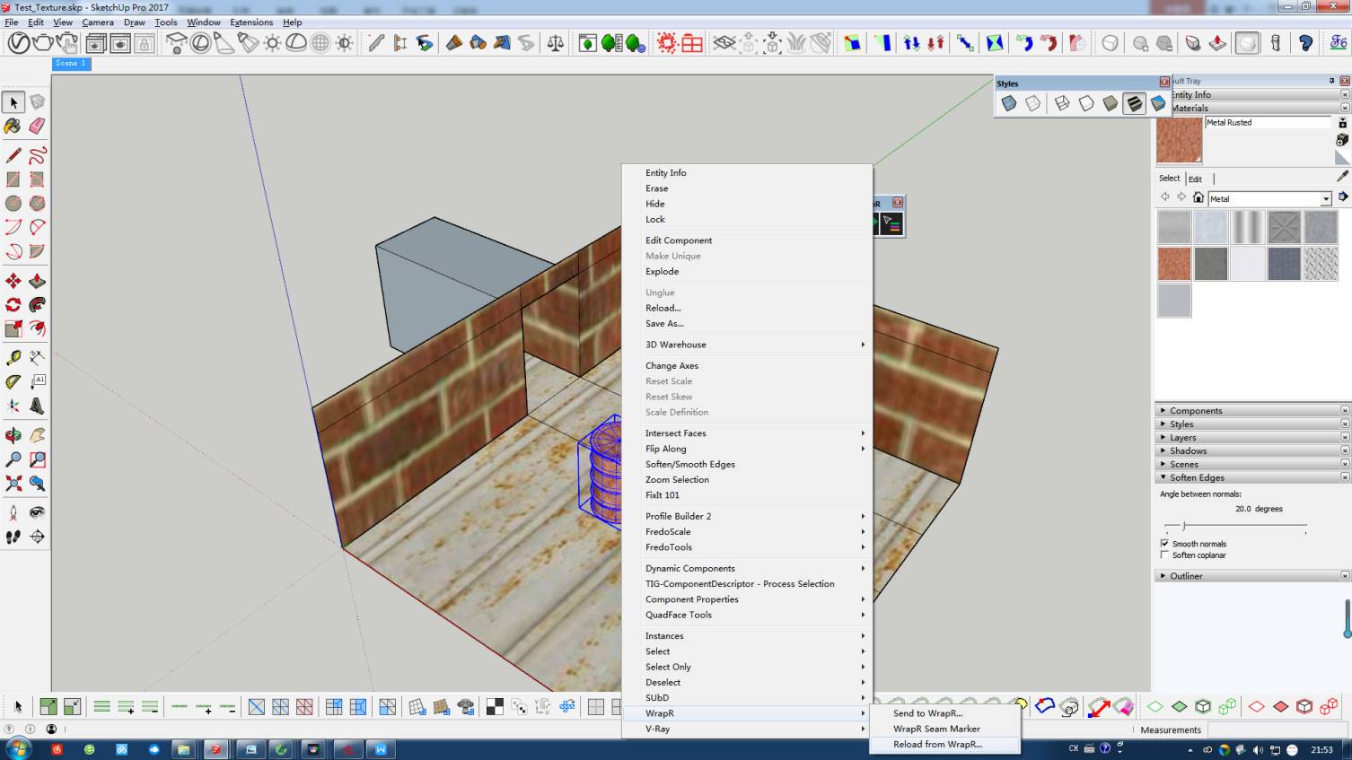
Task: Click Explode in the context menu
Action: (662, 272)
